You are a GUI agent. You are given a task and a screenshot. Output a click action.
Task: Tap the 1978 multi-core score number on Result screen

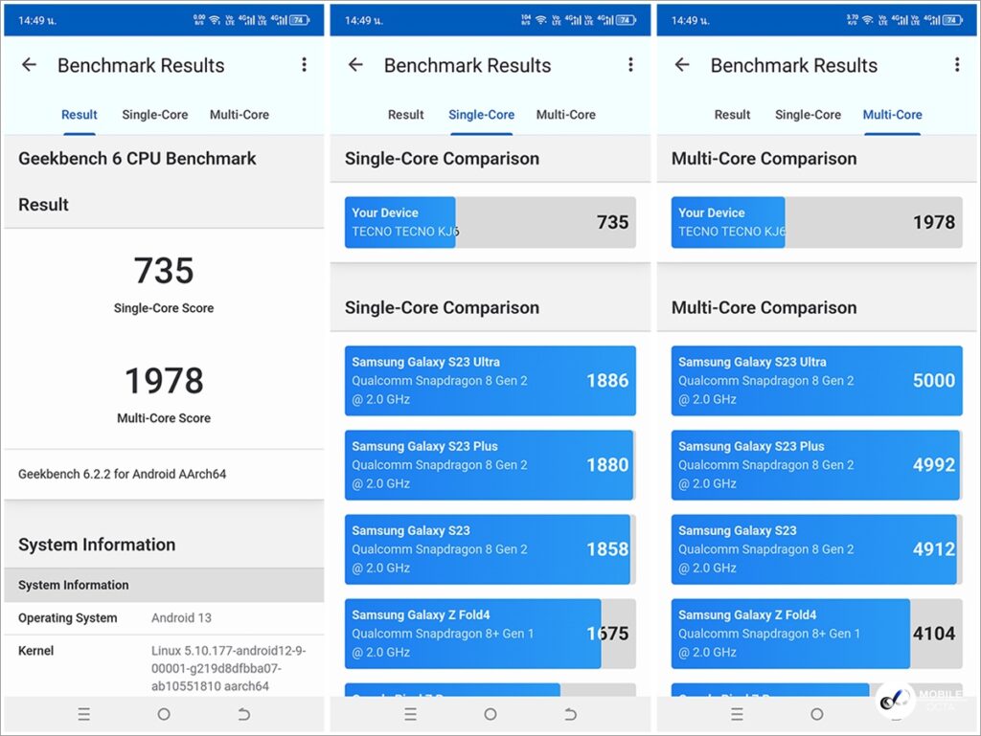164,381
